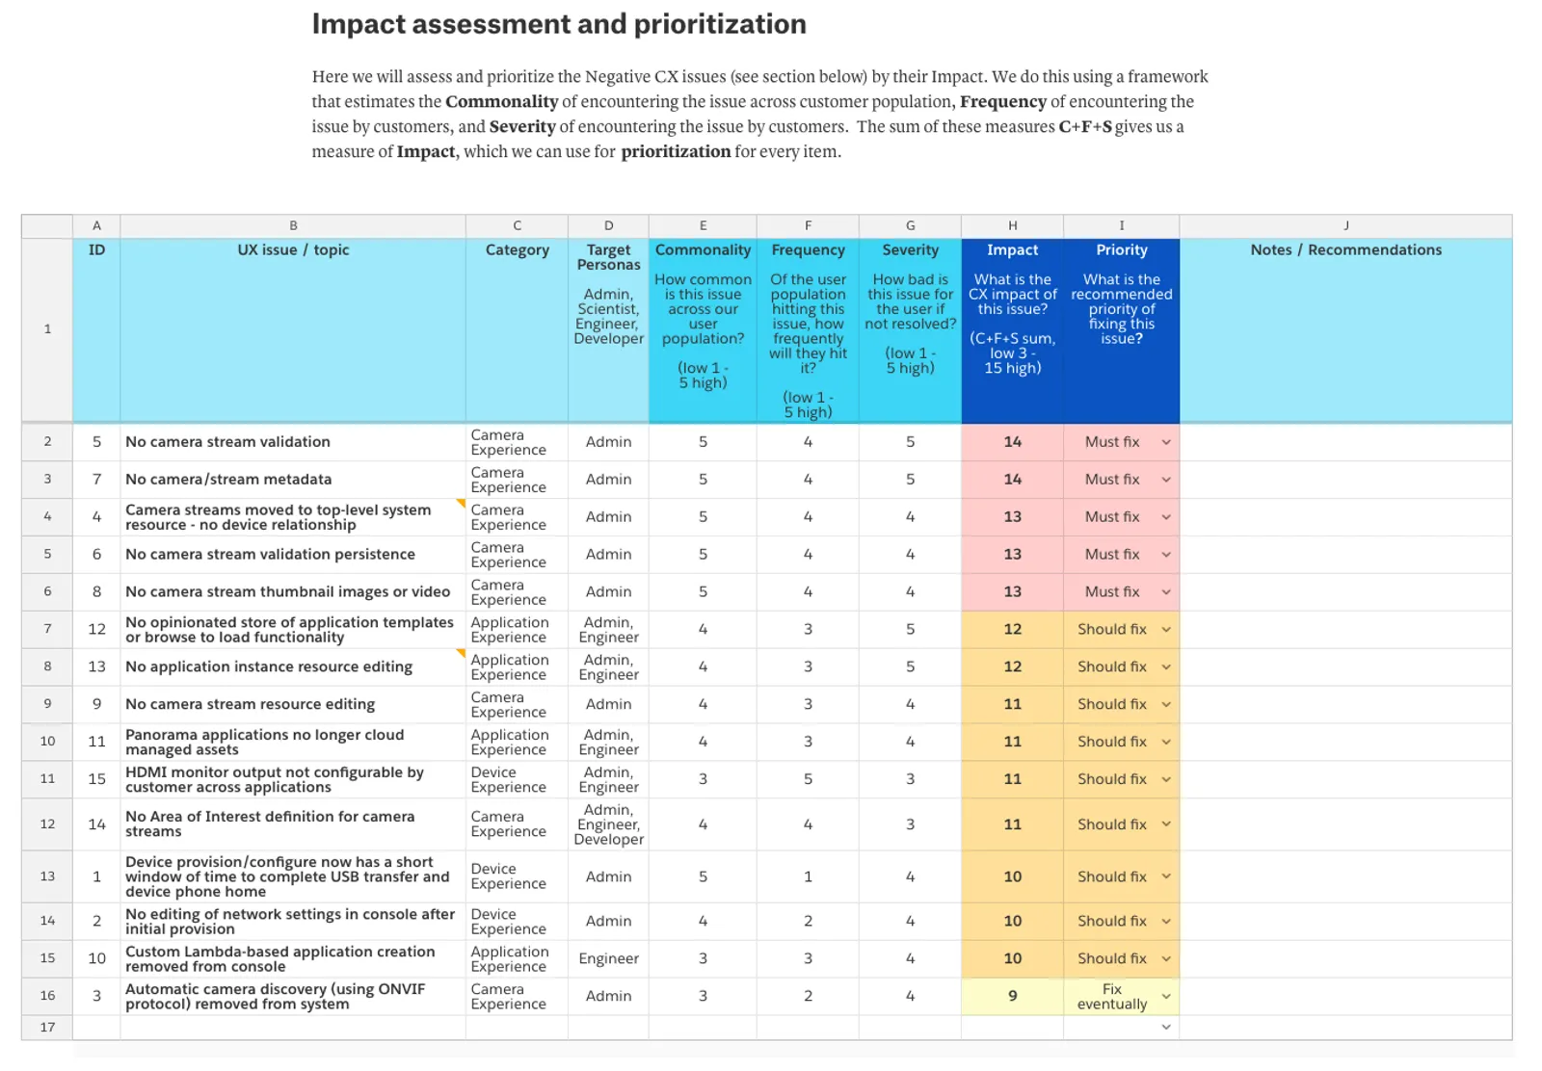Screen dimensions: 1542x1071
Task: Click the Impact assessment and prioritization heading
Action: pos(559,24)
